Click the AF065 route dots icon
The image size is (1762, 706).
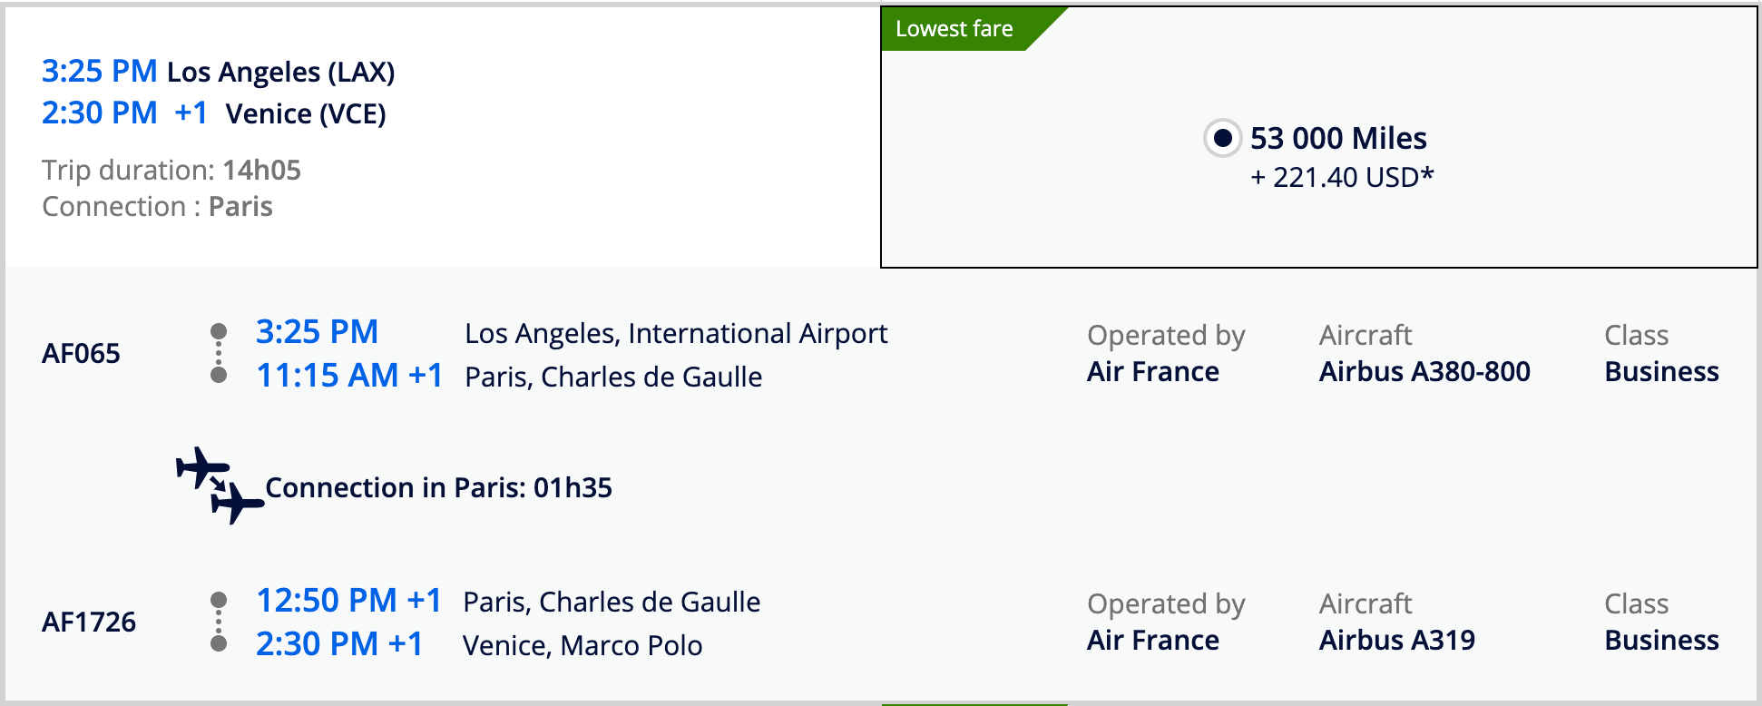219,353
